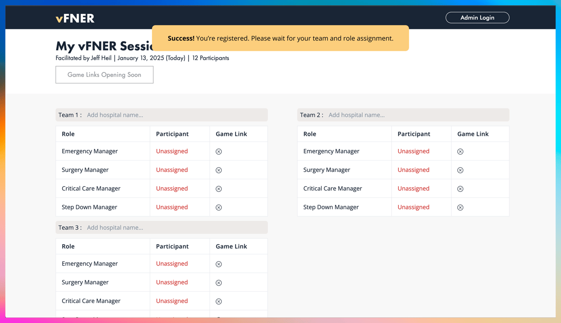Click the Participant header in Team 1 table
Viewport: 561px width, 323px height.
point(173,134)
